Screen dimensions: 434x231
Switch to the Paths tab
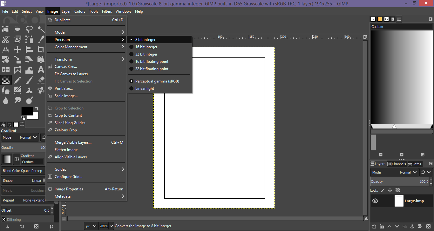pyautogui.click(x=415, y=164)
